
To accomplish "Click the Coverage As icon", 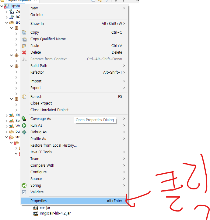I will coord(24,118).
